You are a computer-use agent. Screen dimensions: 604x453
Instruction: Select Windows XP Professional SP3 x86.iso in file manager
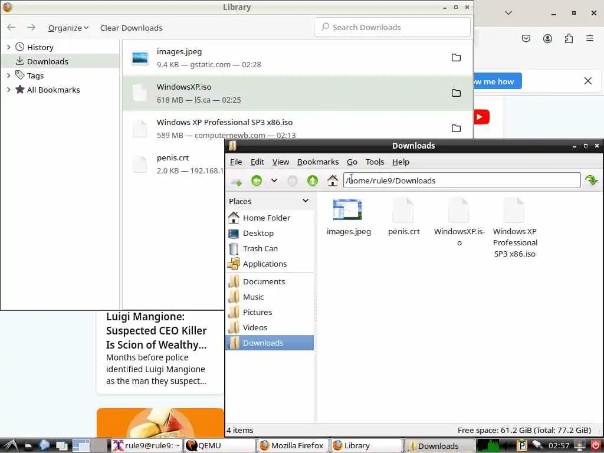tap(514, 211)
